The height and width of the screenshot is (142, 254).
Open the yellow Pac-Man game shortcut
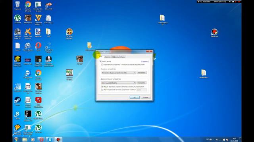click(x=17, y=61)
